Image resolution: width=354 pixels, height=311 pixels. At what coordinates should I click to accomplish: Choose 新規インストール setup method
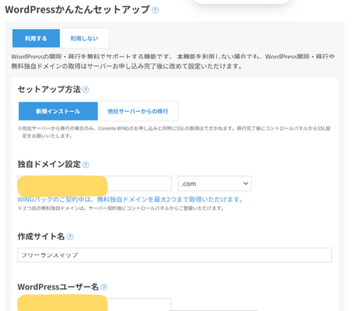pyautogui.click(x=58, y=111)
